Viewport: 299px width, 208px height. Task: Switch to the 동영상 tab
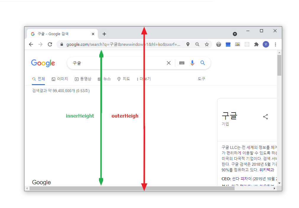point(83,79)
